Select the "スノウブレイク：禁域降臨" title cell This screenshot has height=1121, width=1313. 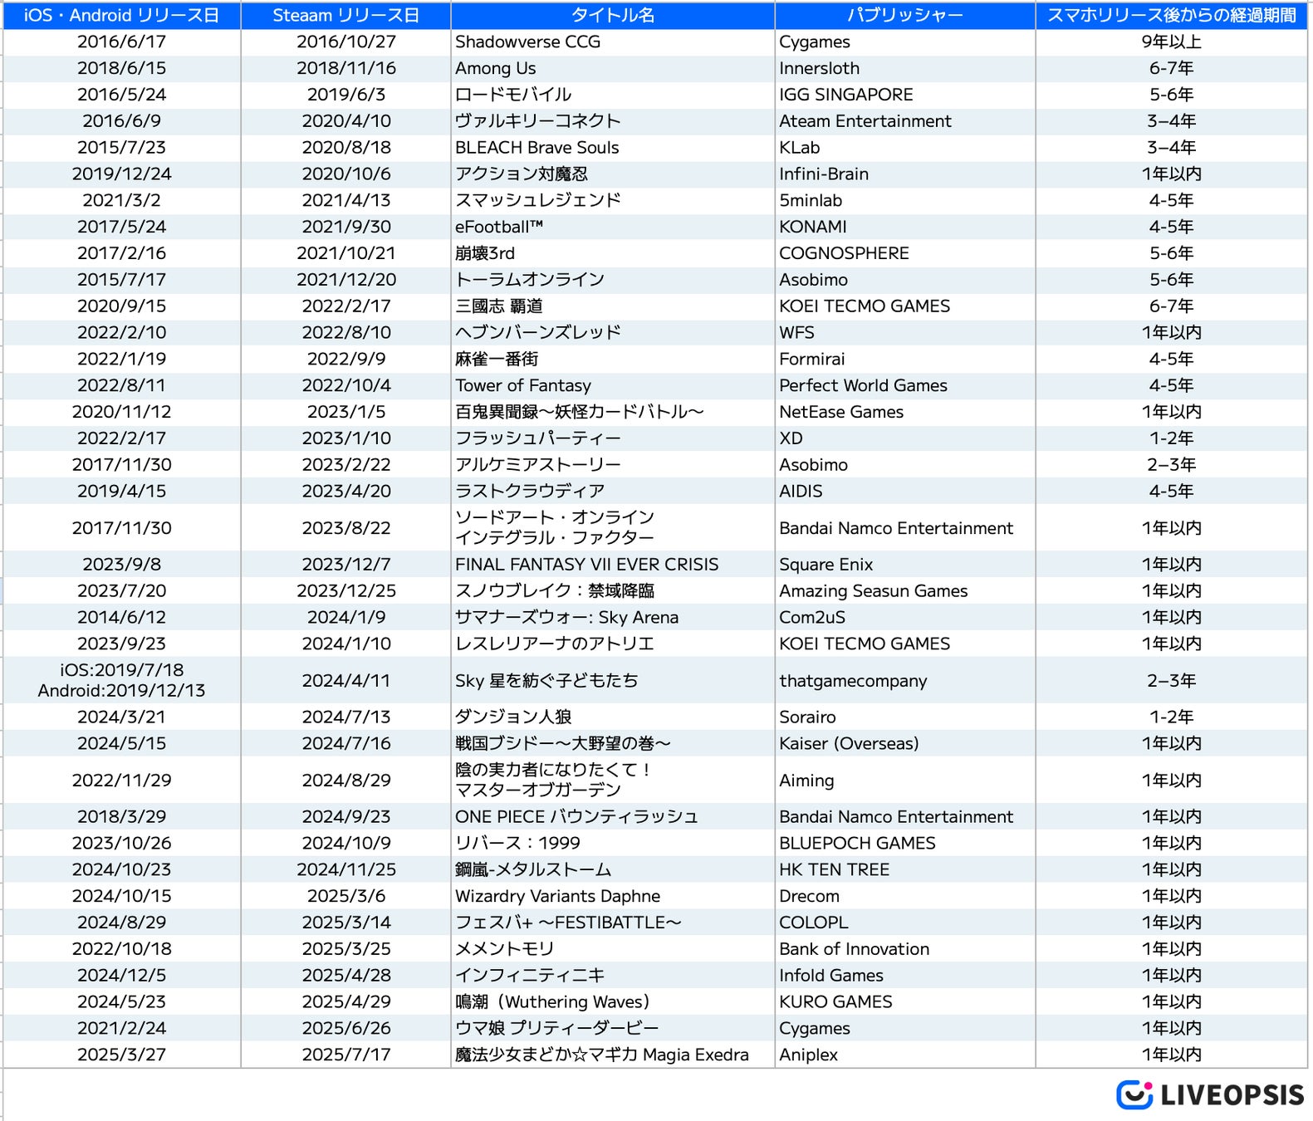point(613,591)
